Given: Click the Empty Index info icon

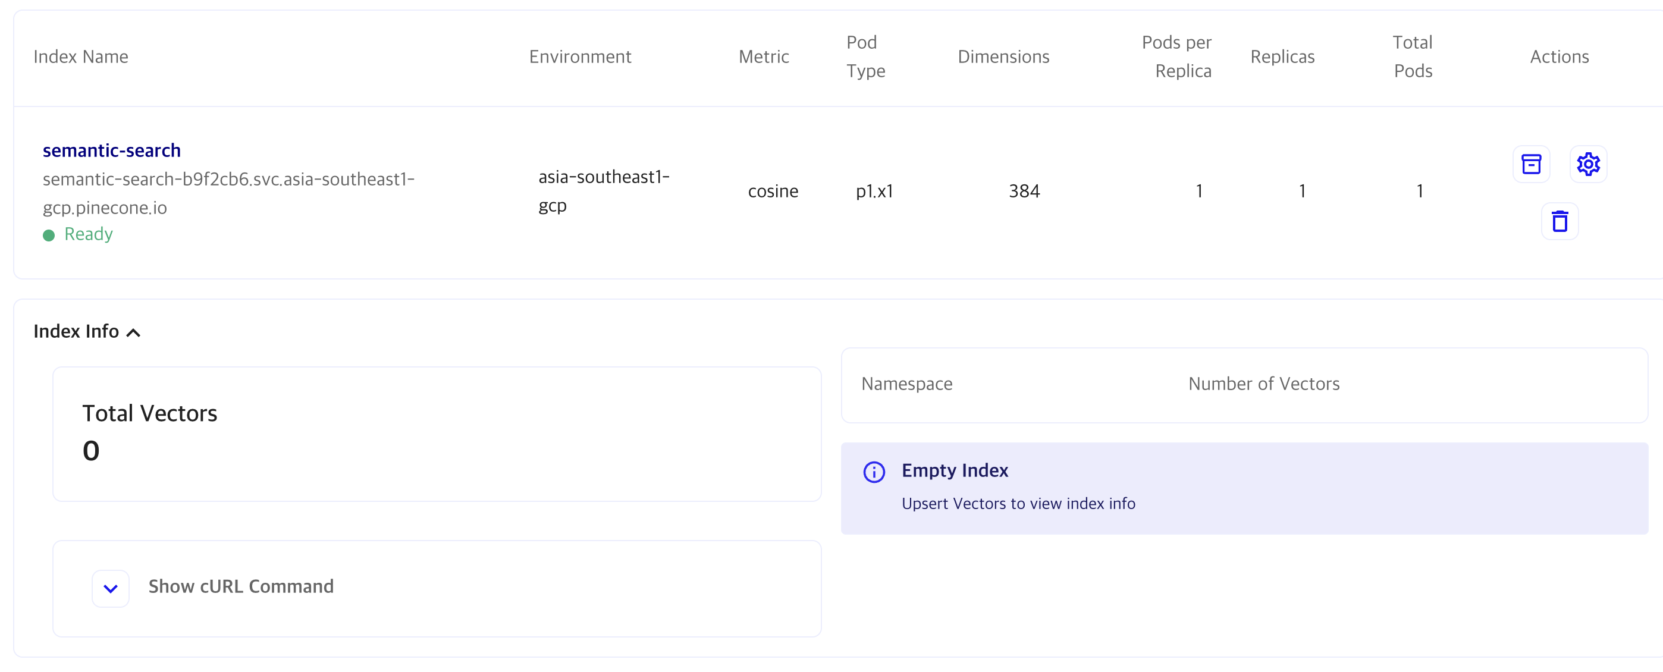Looking at the screenshot, I should 874,472.
